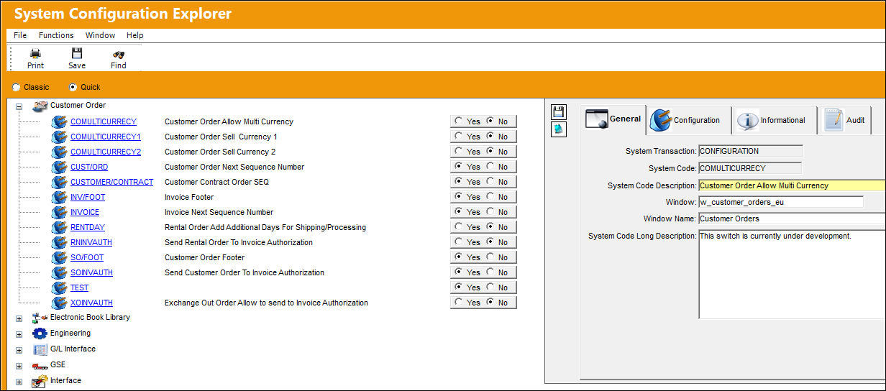Set SOINVAUTH to No
This screenshot has height=391, width=886.
pyautogui.click(x=490, y=272)
